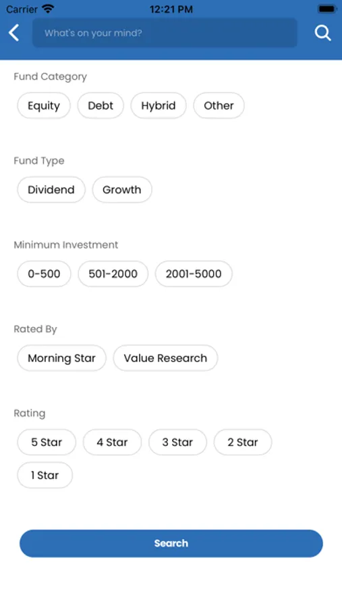This screenshot has height=608, width=342.
Task: Toggle the Debt category chip
Action: [101, 105]
